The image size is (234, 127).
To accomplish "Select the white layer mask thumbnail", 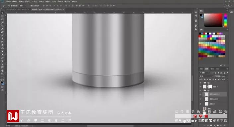I will (x=210, y=87).
